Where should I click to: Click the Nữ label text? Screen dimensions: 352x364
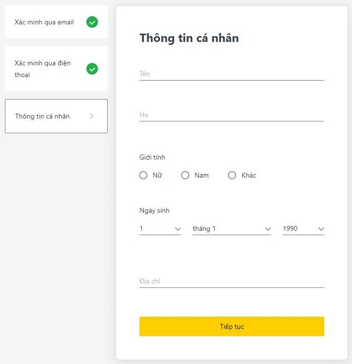click(x=157, y=175)
